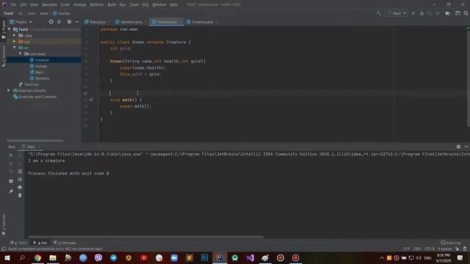Click the Build project hammer icon
Image resolution: width=470 pixels, height=264 pixels.
pos(379,13)
